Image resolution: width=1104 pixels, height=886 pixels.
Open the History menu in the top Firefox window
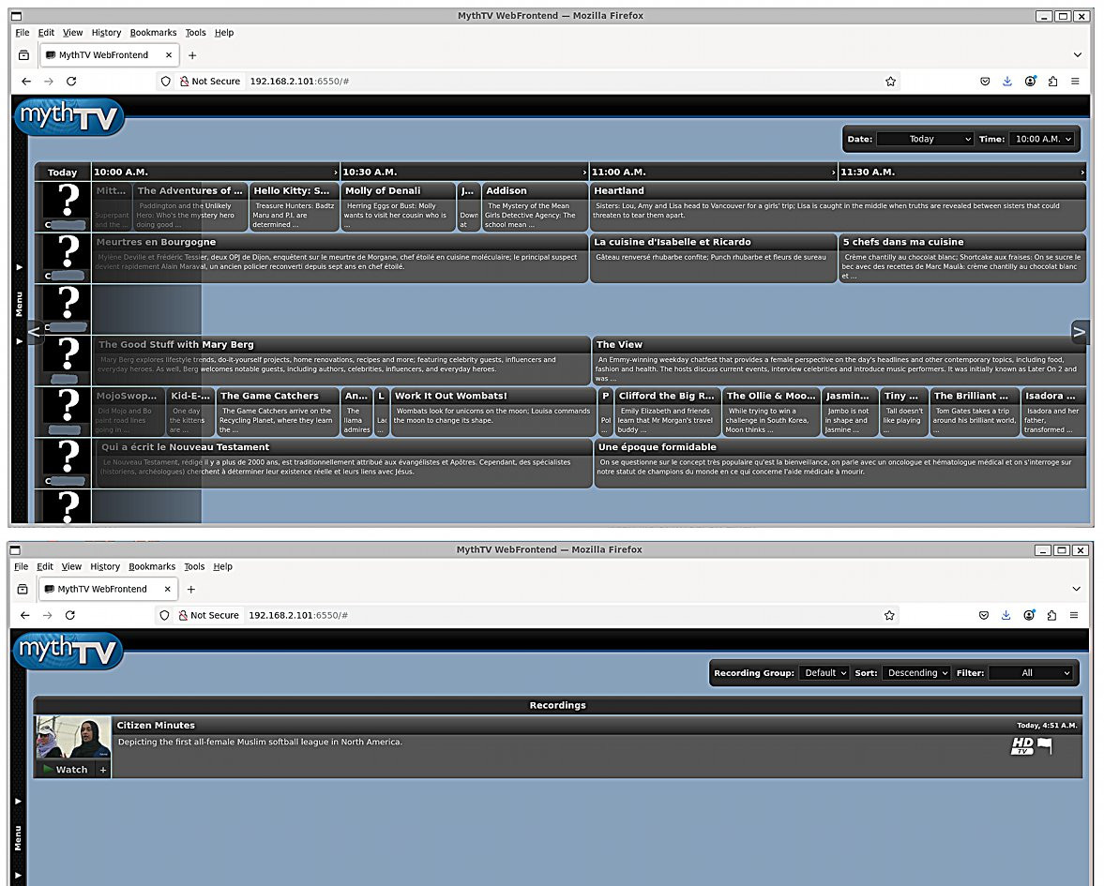(x=106, y=33)
